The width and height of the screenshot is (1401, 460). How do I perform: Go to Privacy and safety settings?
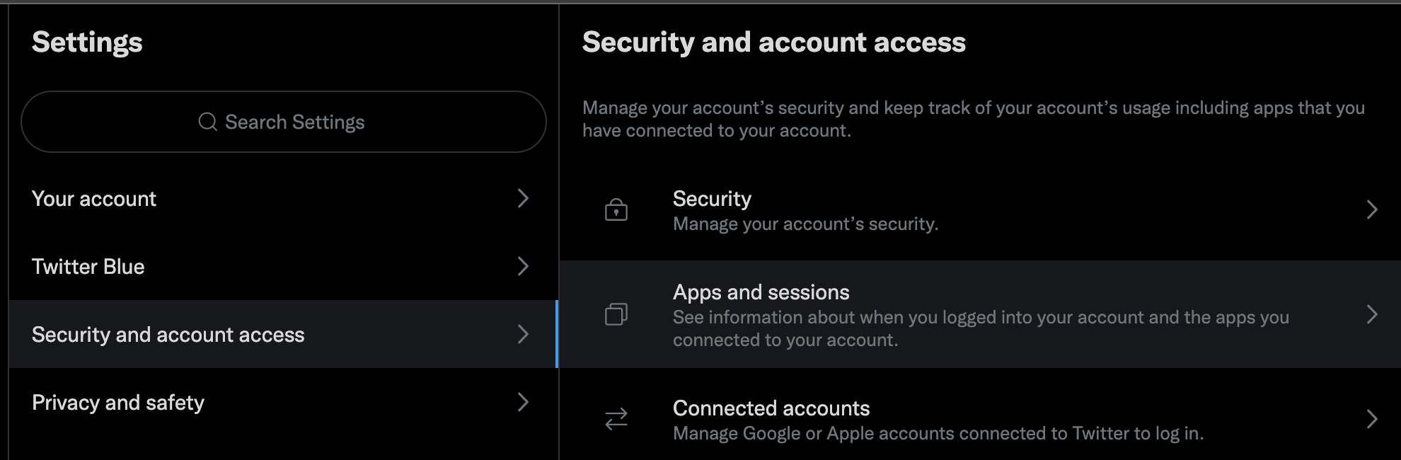118,403
